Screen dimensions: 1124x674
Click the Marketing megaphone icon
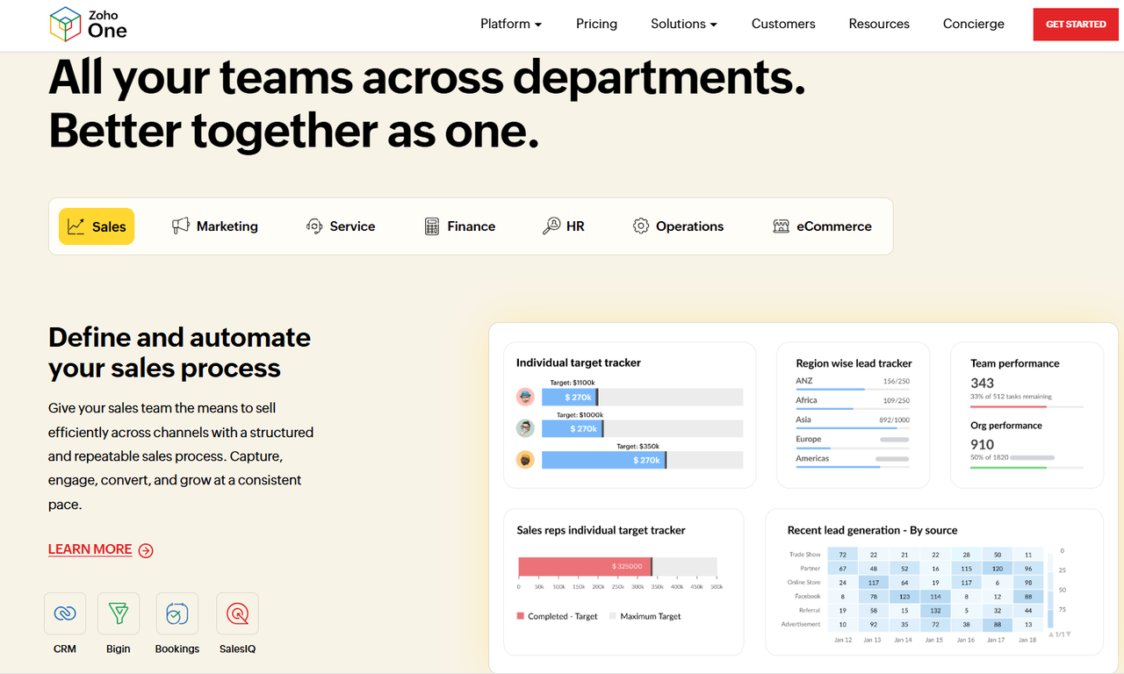coord(180,226)
